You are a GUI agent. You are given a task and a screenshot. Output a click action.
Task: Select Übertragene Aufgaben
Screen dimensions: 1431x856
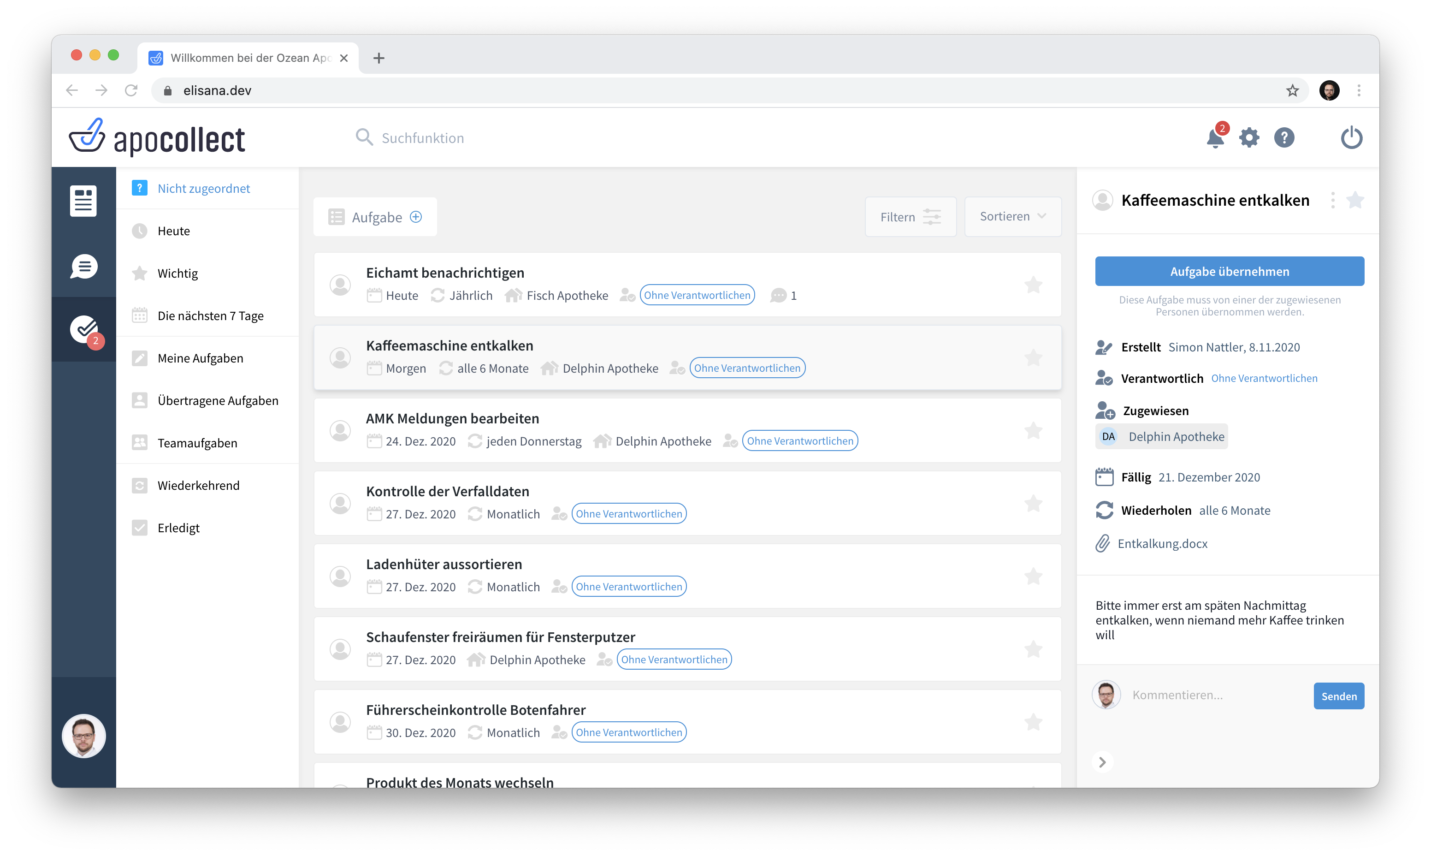pos(217,400)
